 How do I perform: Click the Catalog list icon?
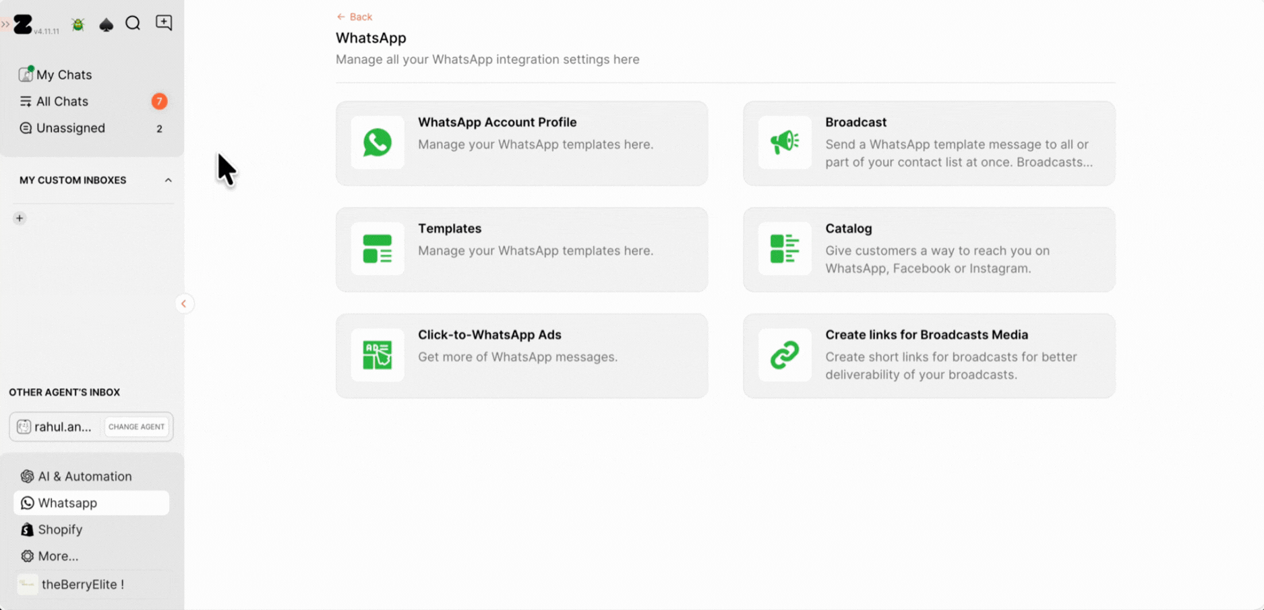point(785,249)
